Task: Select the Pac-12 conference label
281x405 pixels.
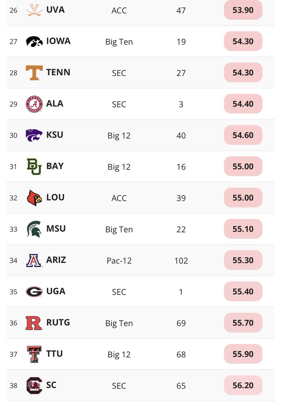Action: coord(119,261)
